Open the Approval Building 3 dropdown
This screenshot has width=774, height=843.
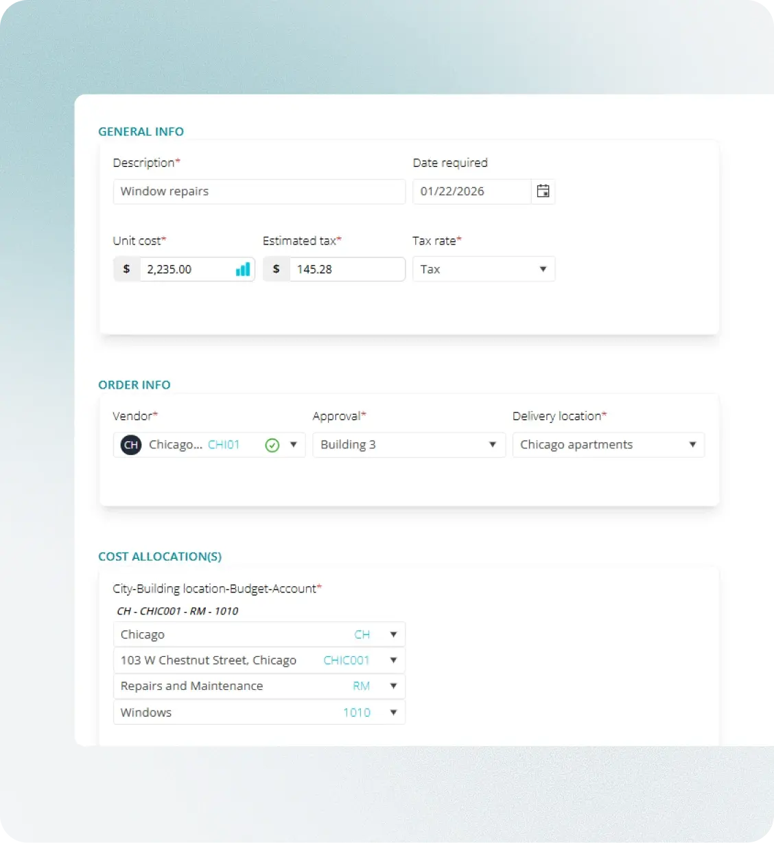tap(409, 445)
